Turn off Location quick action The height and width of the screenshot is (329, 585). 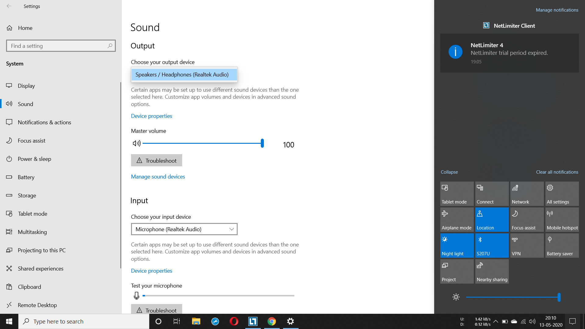point(492,220)
